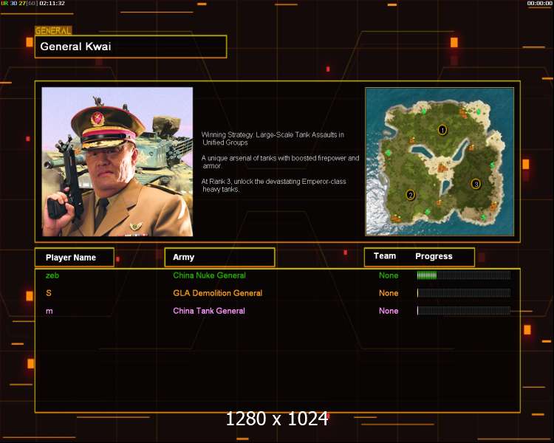
Task: Select player m in the list
Action: pos(49,312)
